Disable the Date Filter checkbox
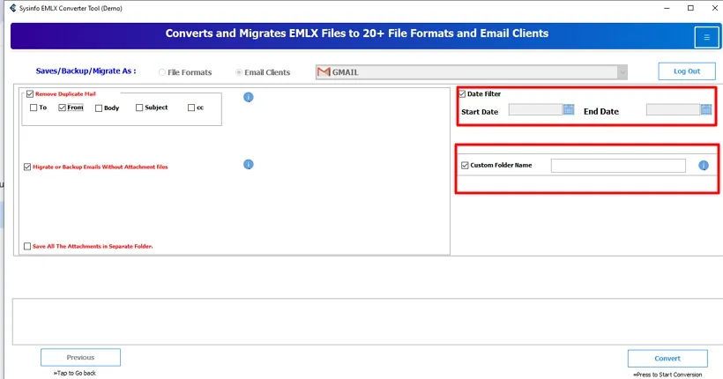Screen dimensions: 723x379 464,93
